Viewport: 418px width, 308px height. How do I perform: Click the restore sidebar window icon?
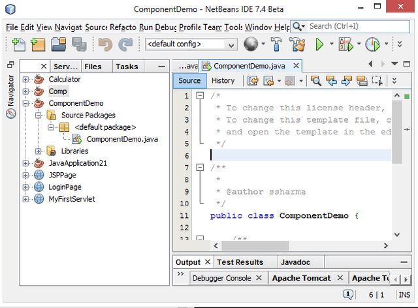(x=10, y=65)
